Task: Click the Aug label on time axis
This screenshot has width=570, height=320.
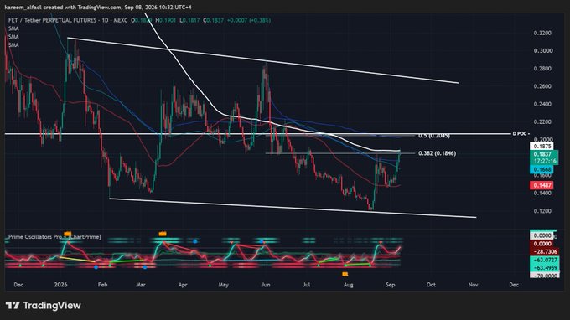Action: [348, 285]
